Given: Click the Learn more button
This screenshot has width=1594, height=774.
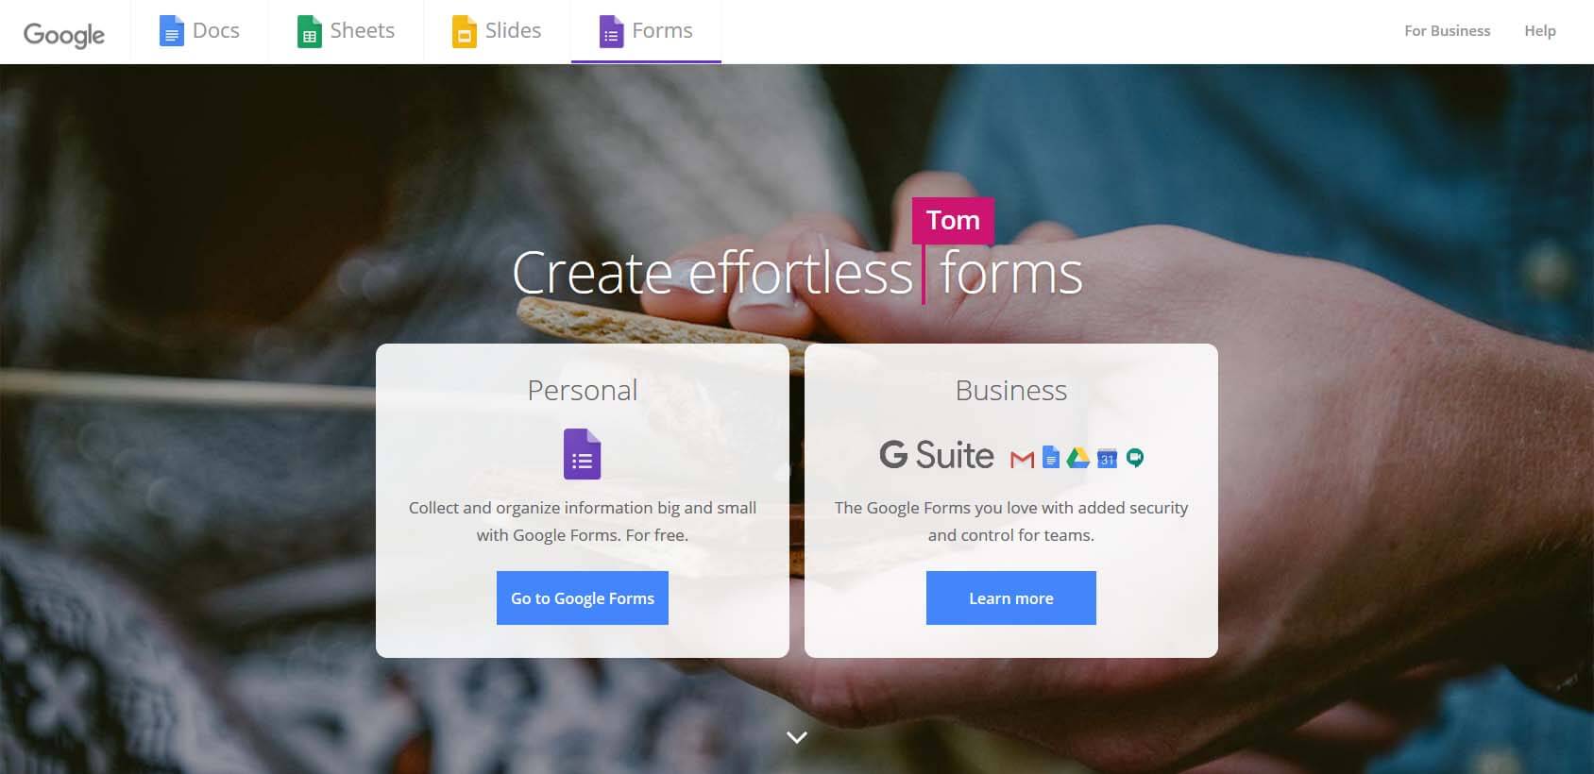Looking at the screenshot, I should 1010,597.
